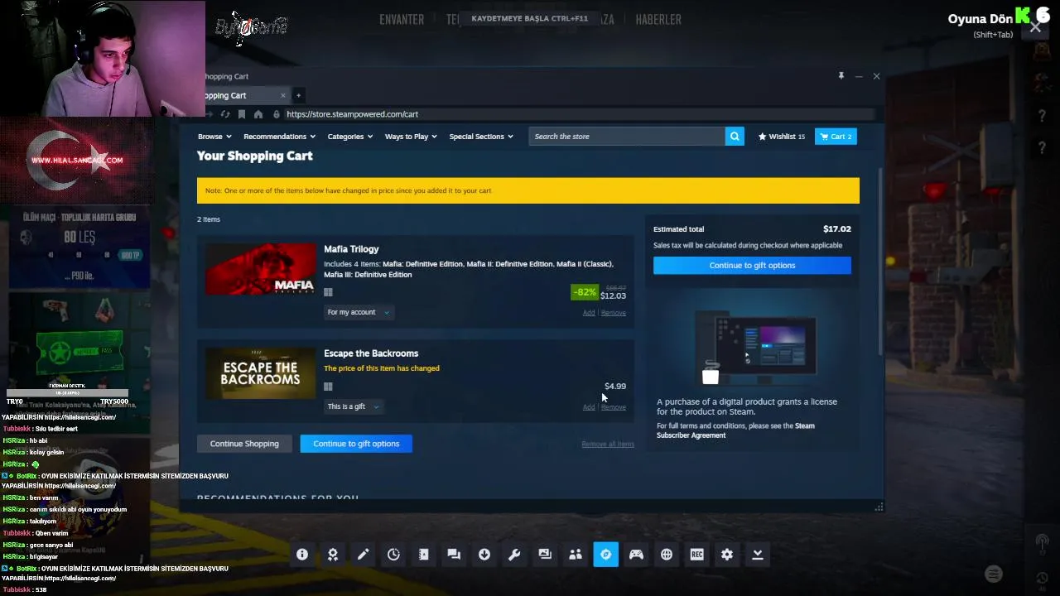Open a new browser tab with plus
Viewport: 1060px width, 596px height.
click(299, 95)
